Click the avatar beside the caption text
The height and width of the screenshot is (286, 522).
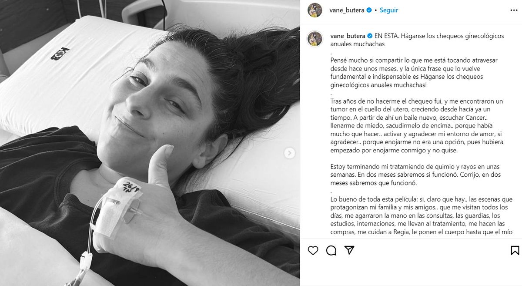(315, 38)
